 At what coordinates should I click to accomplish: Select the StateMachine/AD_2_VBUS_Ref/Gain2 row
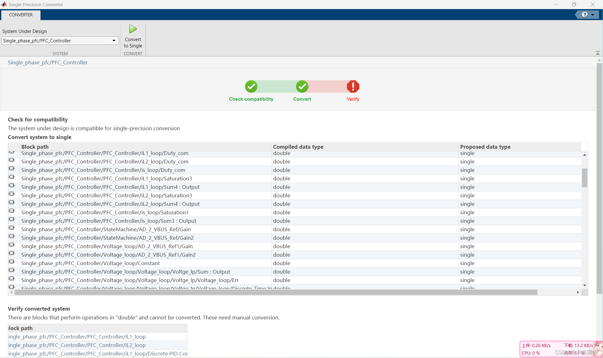coord(107,238)
